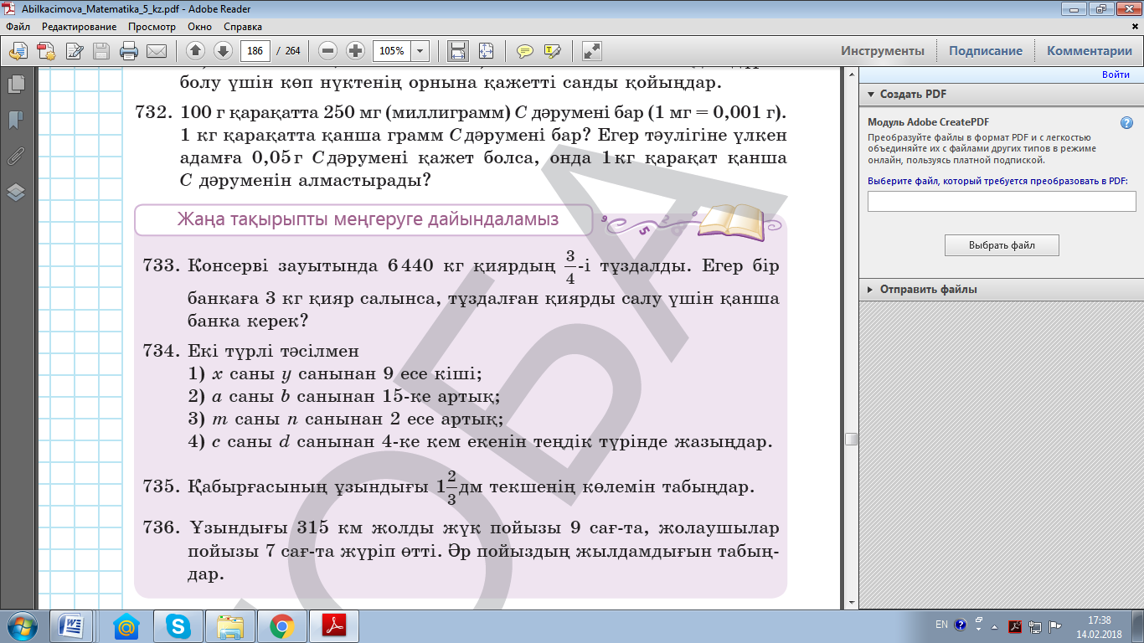This screenshot has width=1144, height=643.
Task: Open the Просмотр menu
Action: pos(152,27)
